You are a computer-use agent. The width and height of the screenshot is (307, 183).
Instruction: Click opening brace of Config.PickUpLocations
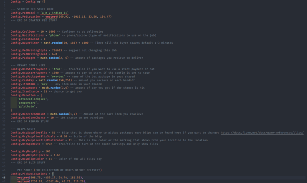click(53, 174)
